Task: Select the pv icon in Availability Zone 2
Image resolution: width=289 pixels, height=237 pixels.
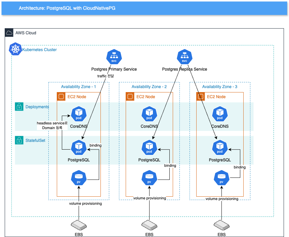Action: [x=149, y=178]
